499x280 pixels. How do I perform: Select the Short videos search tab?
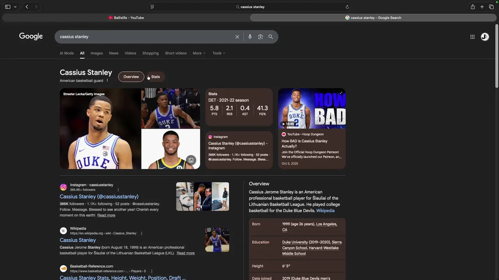pyautogui.click(x=175, y=53)
